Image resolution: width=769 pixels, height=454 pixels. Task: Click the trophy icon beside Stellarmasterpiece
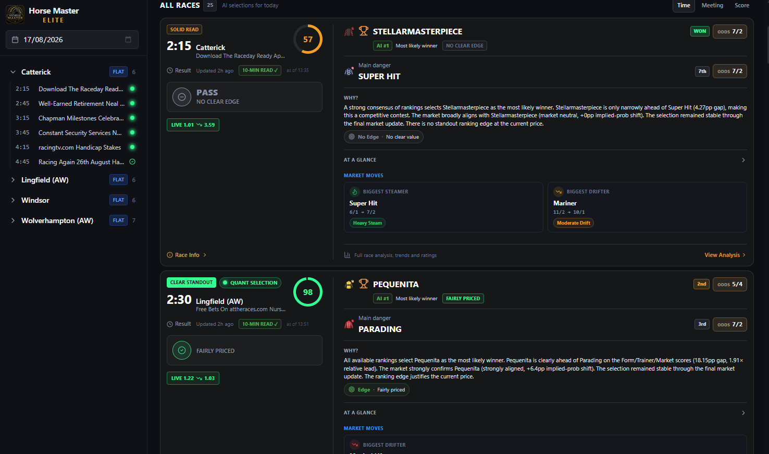[x=364, y=31]
